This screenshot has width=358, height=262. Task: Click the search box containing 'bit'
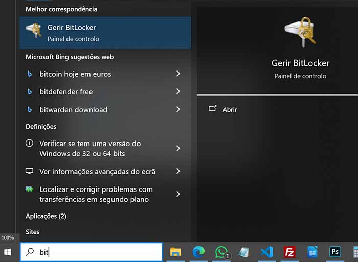tap(92, 252)
